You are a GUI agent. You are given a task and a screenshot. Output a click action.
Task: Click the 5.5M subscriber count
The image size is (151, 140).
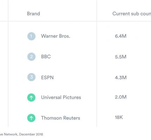tap(121, 57)
